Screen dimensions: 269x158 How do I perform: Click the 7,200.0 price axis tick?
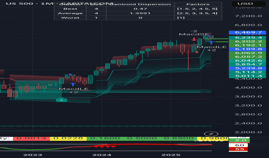(x=248, y=16)
